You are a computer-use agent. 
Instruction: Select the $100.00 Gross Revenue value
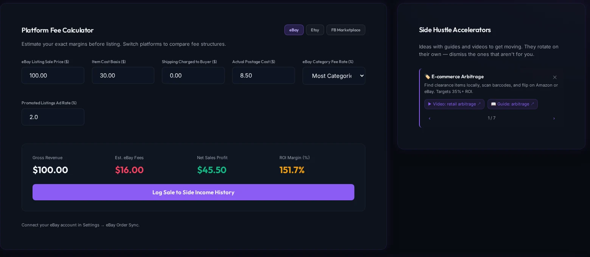pyautogui.click(x=50, y=170)
